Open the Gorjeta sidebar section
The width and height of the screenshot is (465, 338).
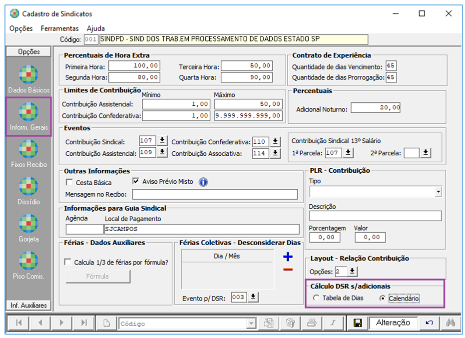(x=28, y=228)
